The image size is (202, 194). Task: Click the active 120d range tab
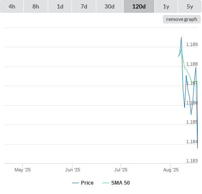pos(139,6)
